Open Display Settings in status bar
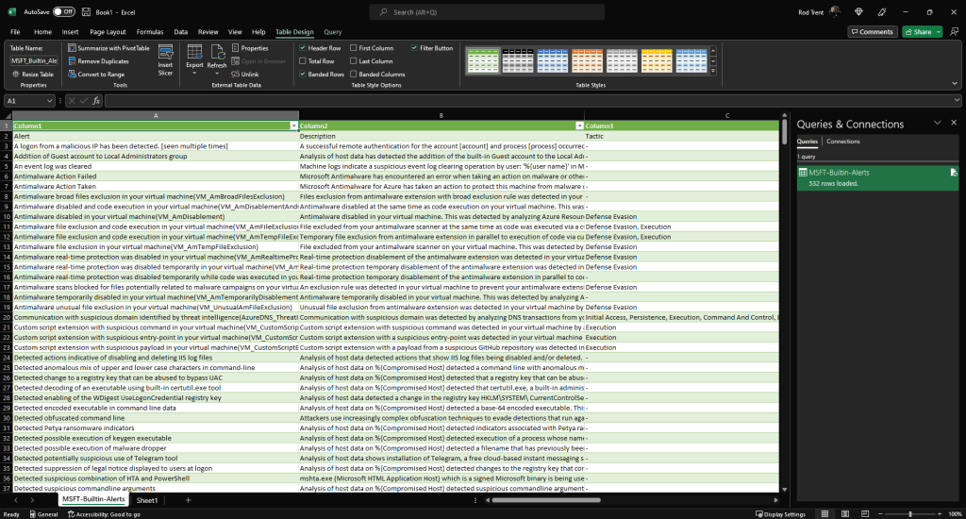This screenshot has width=966, height=519. 780,514
